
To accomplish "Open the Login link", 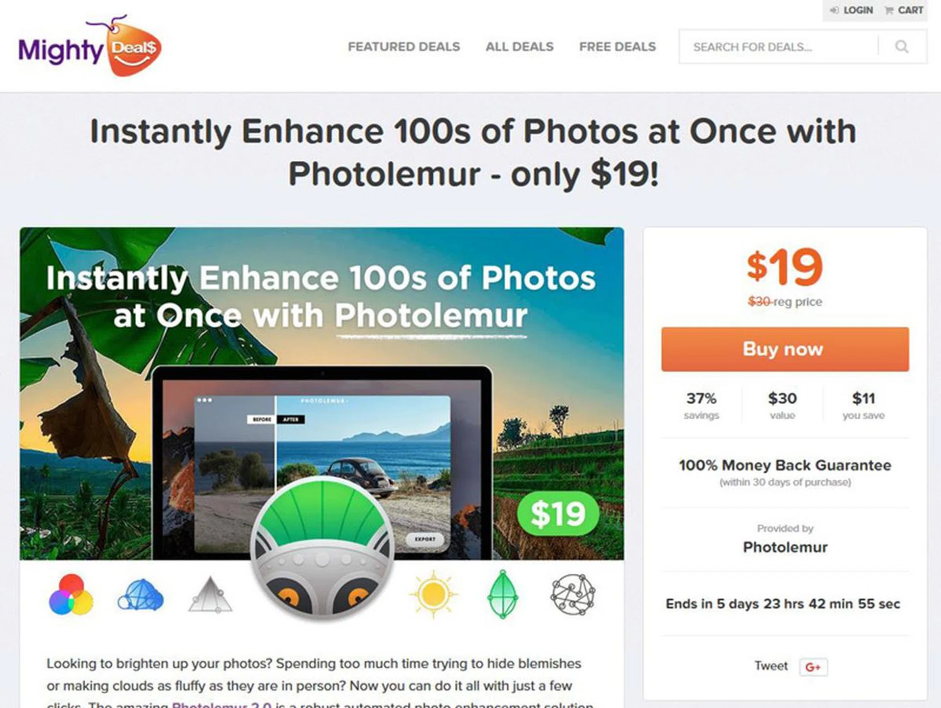I will [852, 10].
